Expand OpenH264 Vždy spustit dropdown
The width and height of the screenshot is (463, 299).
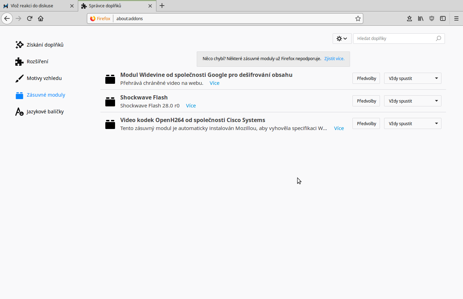[413, 123]
